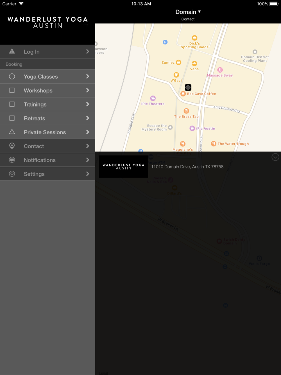Tap the Maggiano's restaurant marker
This screenshot has width=281, height=375.
click(x=183, y=144)
